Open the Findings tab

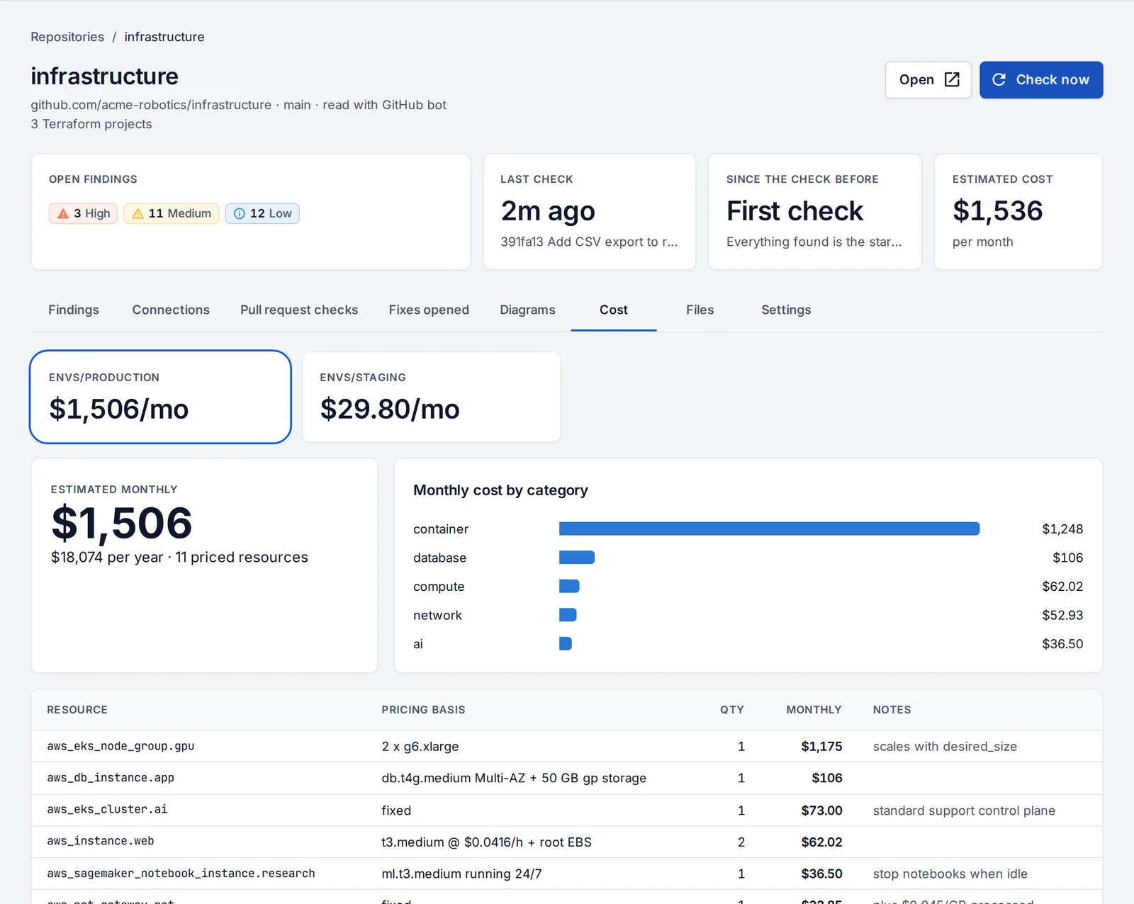[x=74, y=310]
